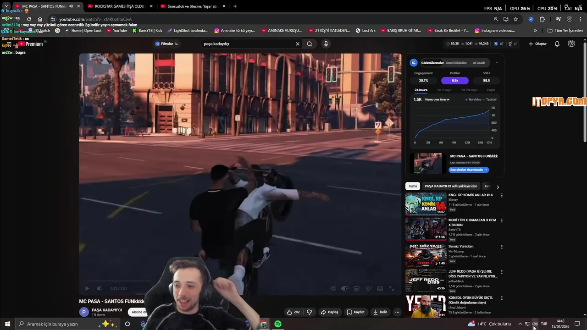
Task: Open the Paylaş share button
Action: click(x=329, y=312)
